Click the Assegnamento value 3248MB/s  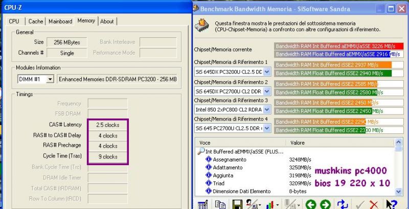pos(300,159)
